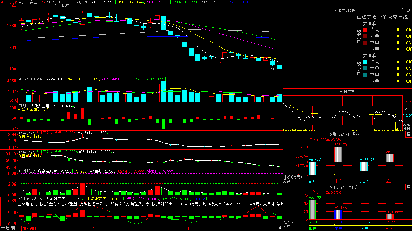The width and height of the screenshot is (412, 231).
Task: Click the red 超大 15.99 bar in 分类统计
Action: click(x=390, y=217)
